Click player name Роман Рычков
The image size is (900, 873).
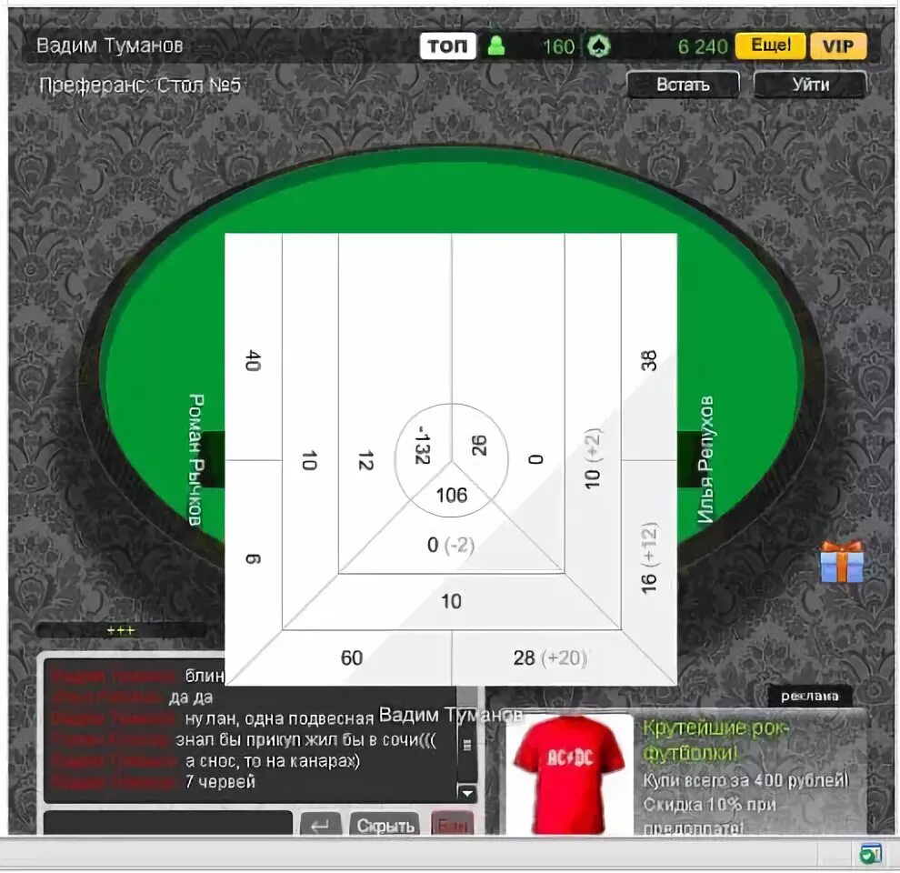coord(196,459)
